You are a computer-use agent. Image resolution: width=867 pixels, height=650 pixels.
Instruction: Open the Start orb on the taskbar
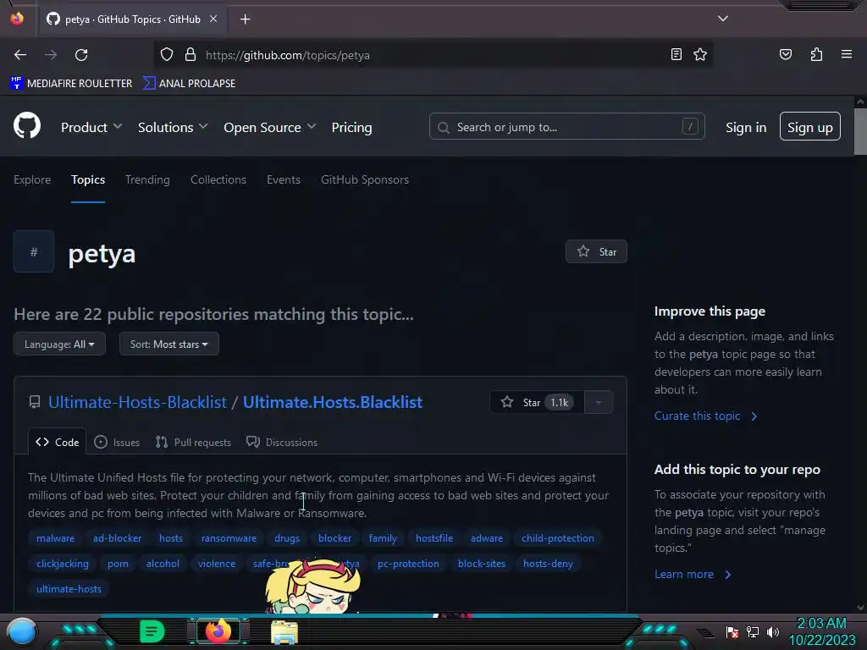[22, 631]
